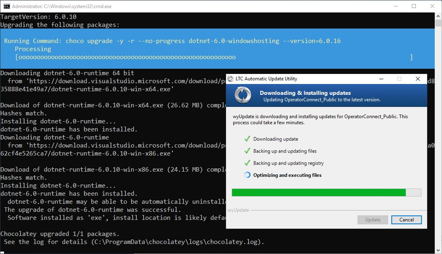The height and width of the screenshot is (254, 442).
Task: Click the command prompt scrollbar up arrow
Action: click(x=438, y=17)
